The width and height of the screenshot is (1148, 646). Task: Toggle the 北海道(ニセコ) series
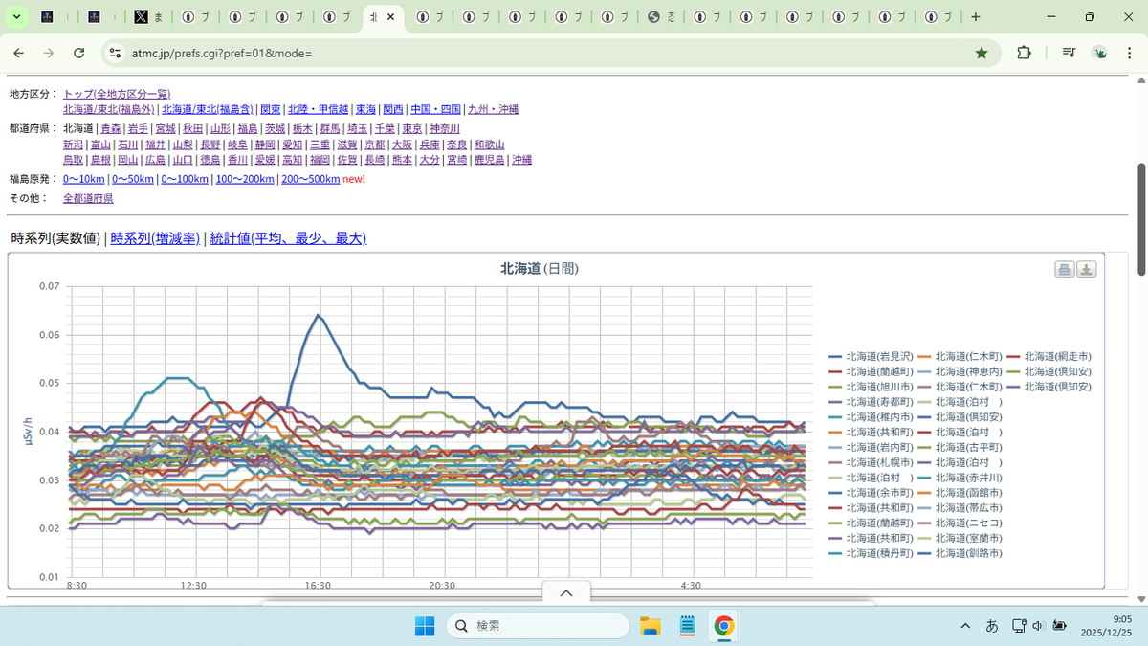pyautogui.click(x=960, y=523)
